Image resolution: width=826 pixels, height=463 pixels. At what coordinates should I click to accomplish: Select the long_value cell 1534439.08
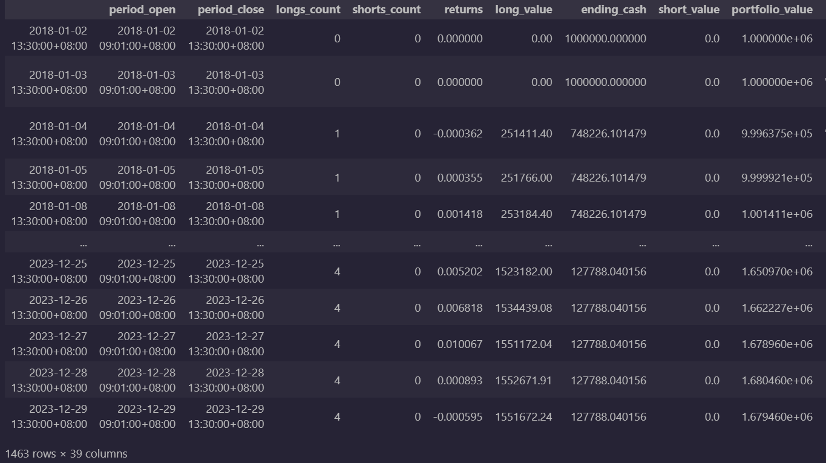click(523, 308)
